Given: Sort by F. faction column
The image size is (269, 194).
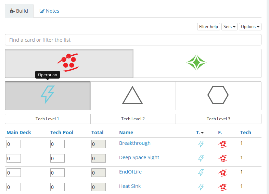Looking at the screenshot, I should (x=220, y=133).
